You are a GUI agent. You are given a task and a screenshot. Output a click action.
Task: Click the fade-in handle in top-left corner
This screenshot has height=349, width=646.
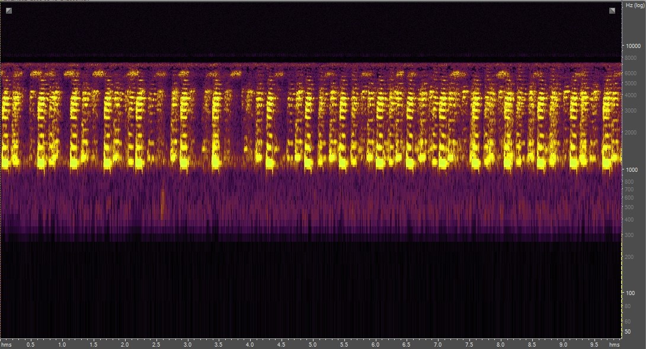click(9, 10)
